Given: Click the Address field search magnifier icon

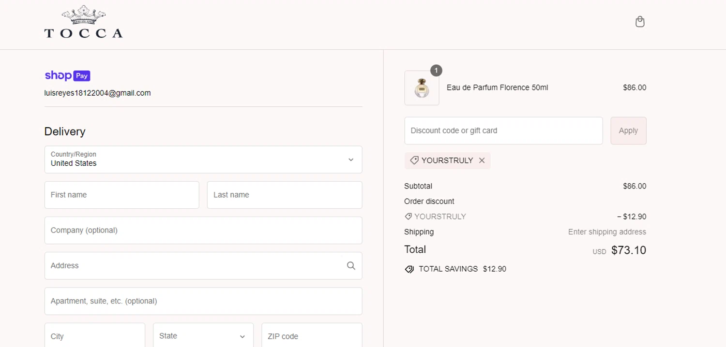Looking at the screenshot, I should [351, 265].
